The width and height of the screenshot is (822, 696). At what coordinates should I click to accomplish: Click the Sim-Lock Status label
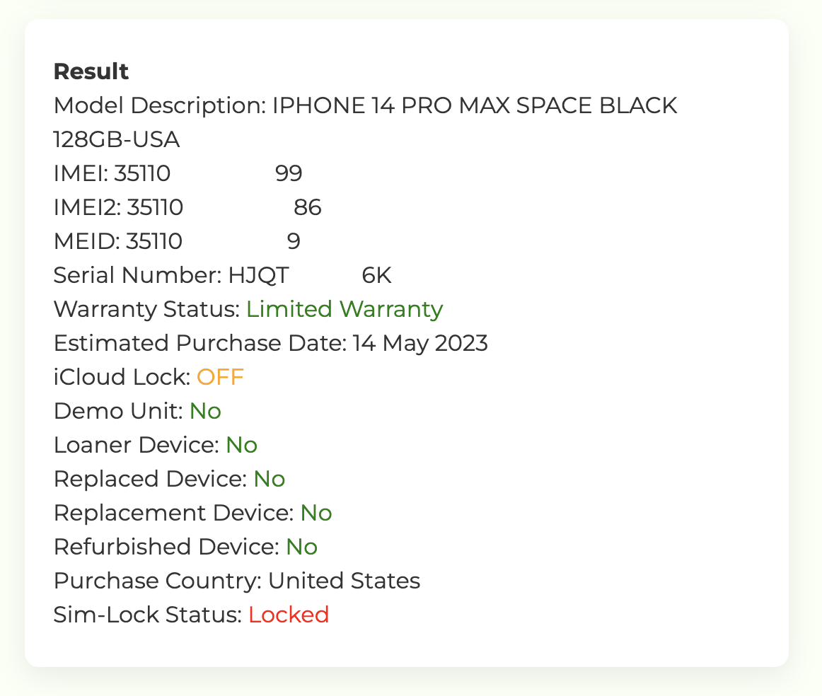coord(148,615)
